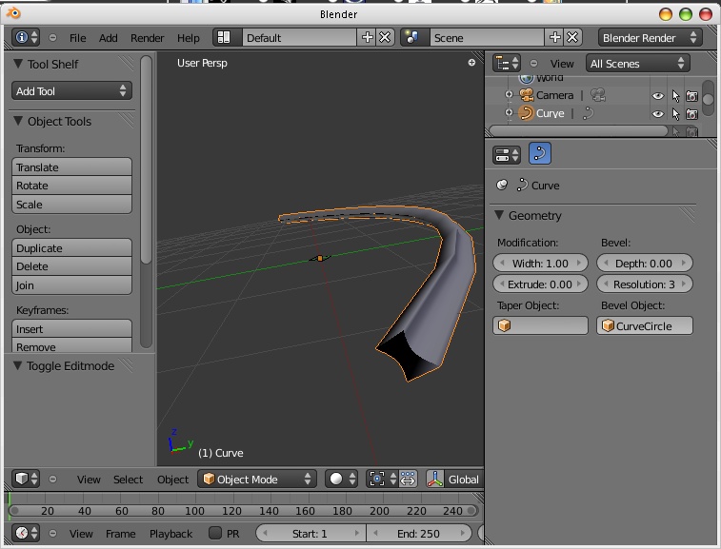Add a new scene
The height and width of the screenshot is (549, 721).
[554, 37]
